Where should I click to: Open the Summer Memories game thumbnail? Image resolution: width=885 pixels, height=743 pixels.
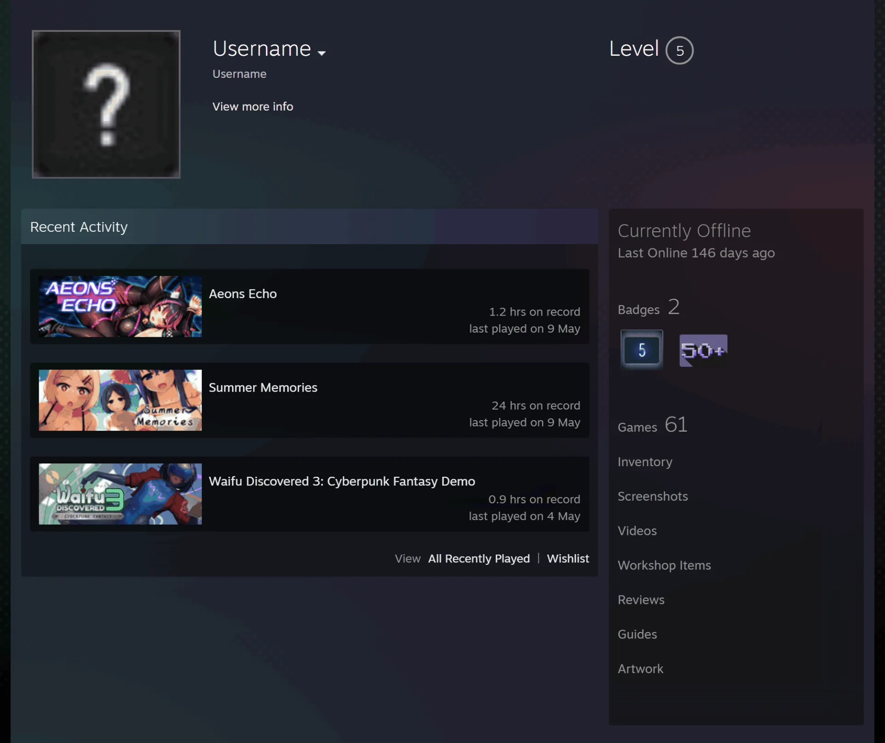(120, 400)
